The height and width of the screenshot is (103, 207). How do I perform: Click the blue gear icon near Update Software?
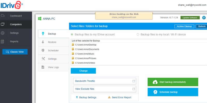pyautogui.click(x=204, y=18)
